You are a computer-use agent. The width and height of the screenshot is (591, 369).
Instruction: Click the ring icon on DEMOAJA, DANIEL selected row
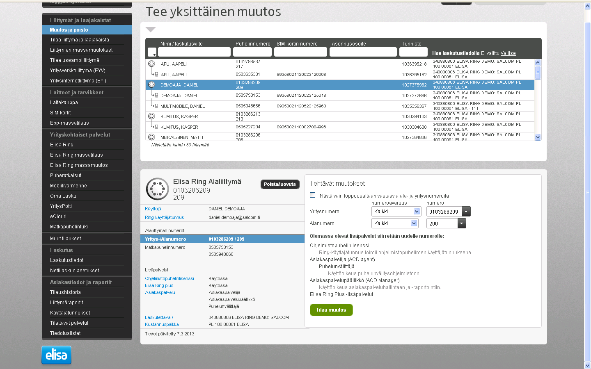tap(151, 84)
